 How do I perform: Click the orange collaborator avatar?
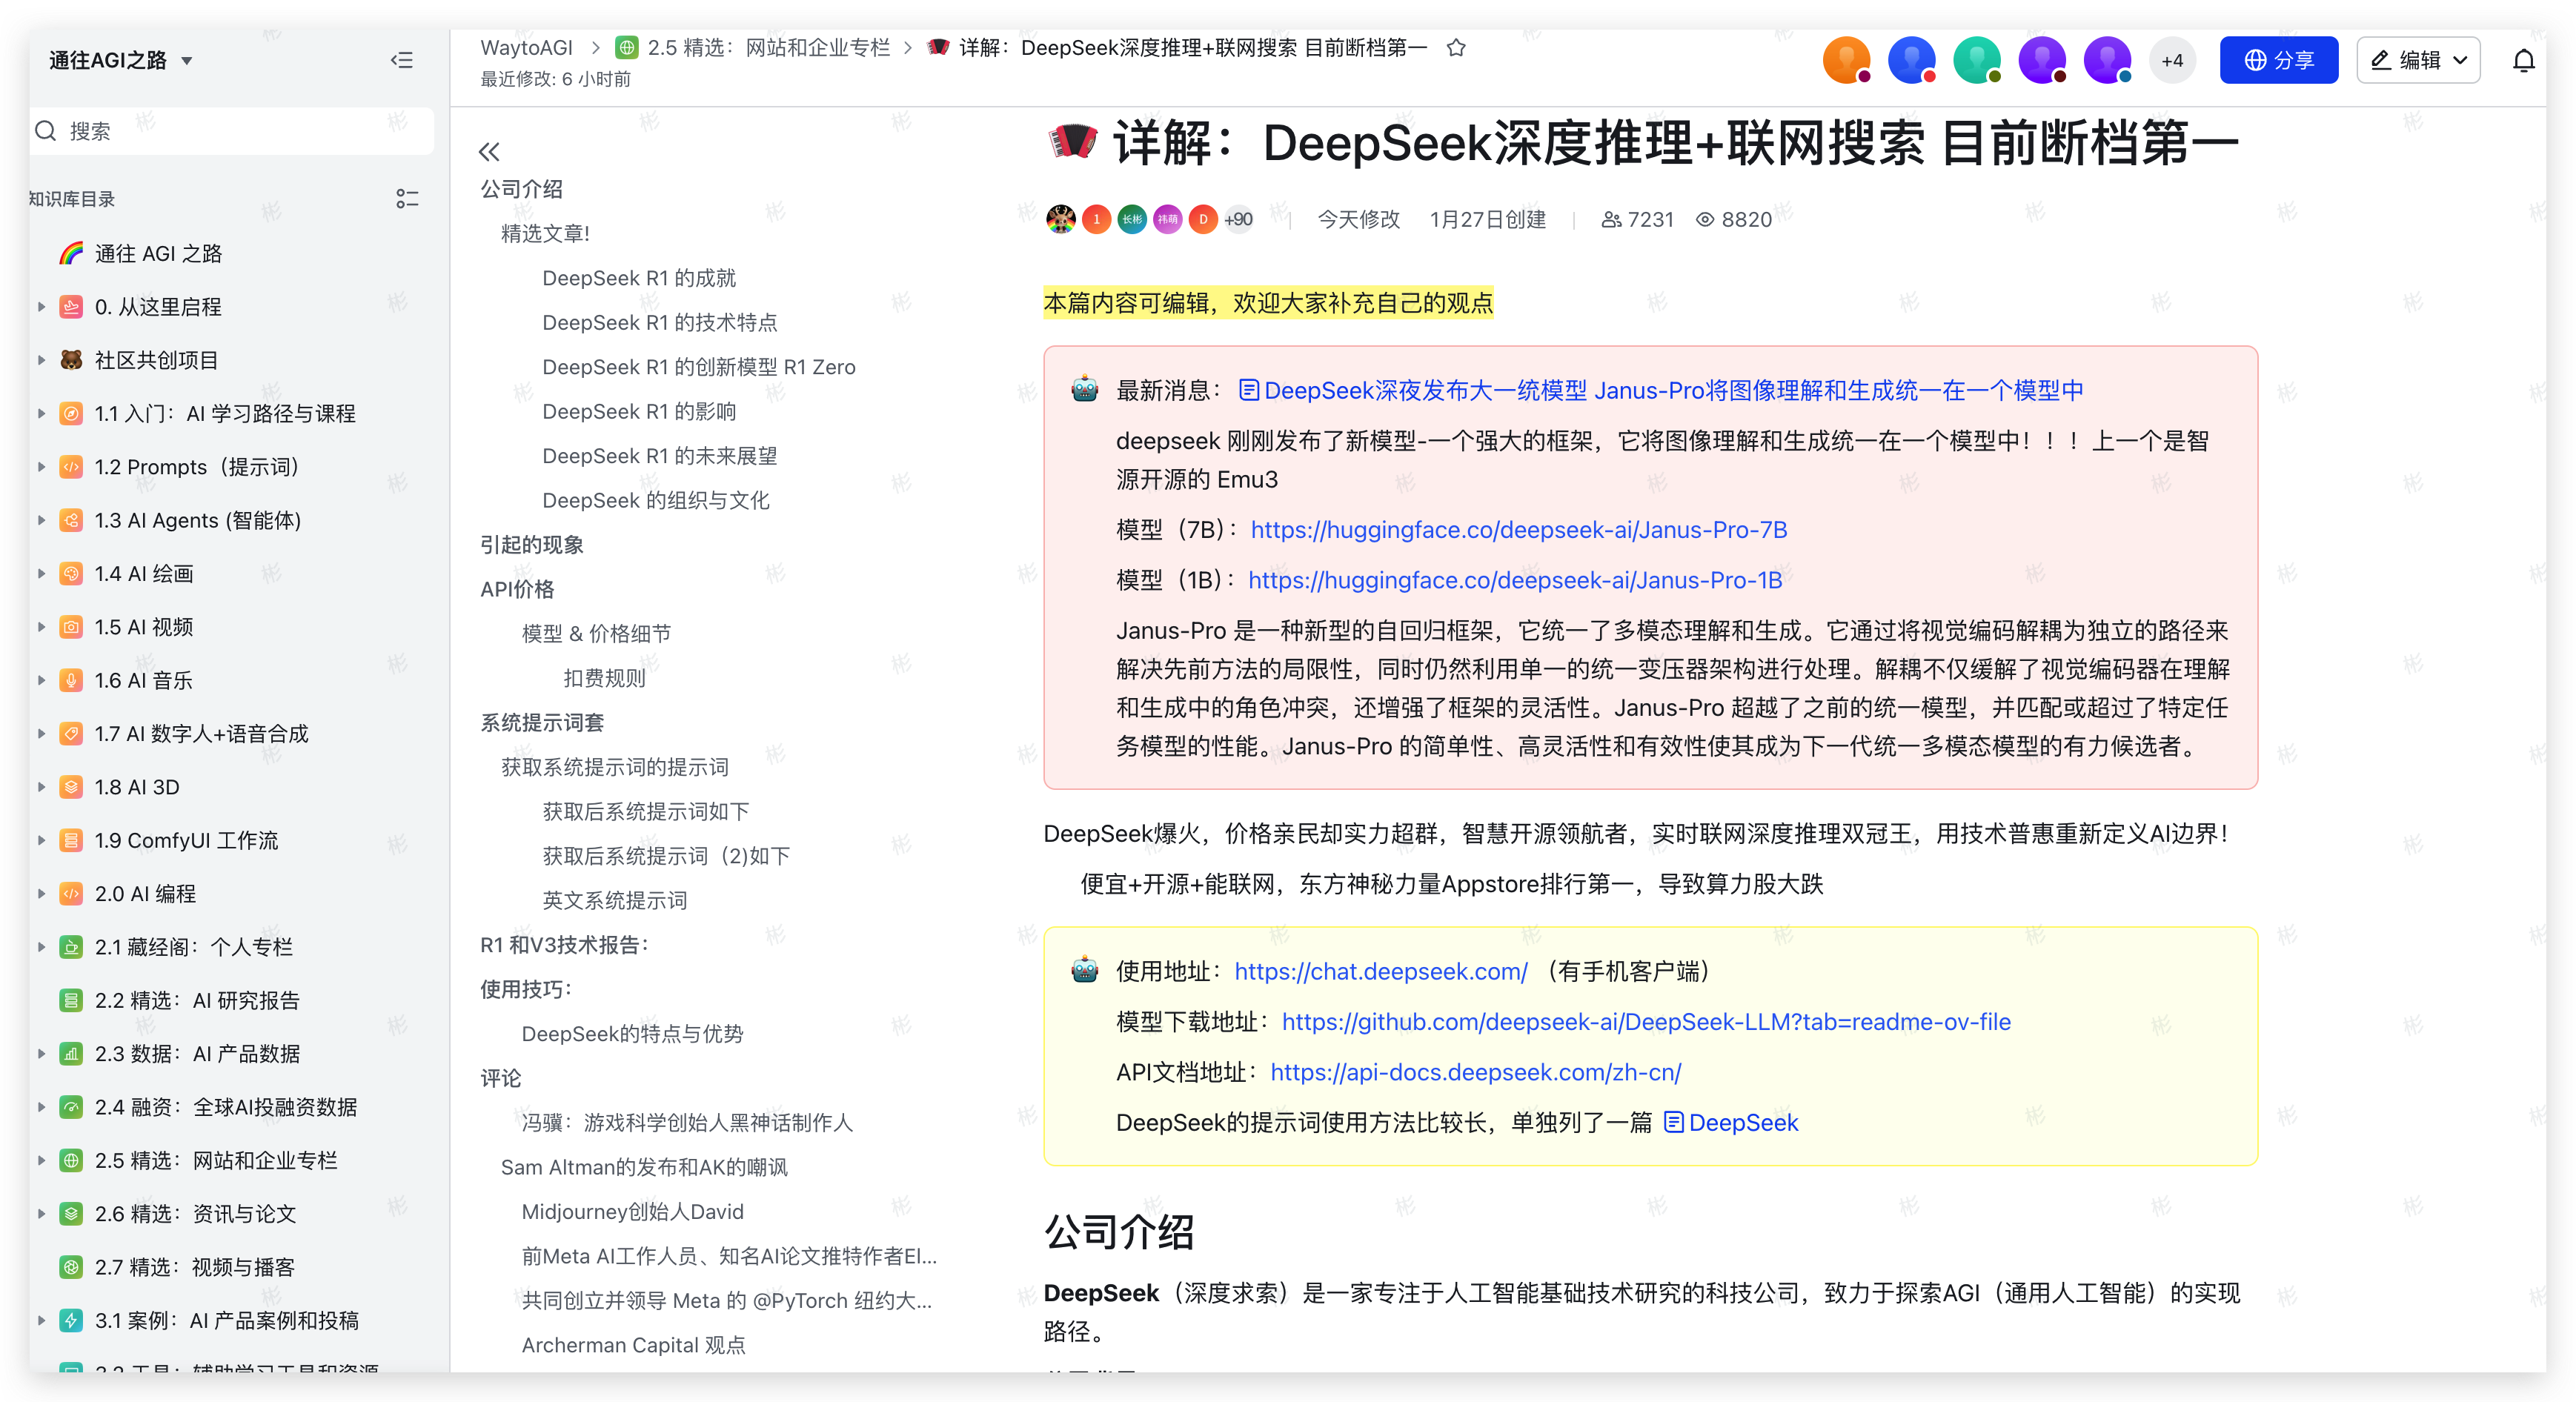pyautogui.click(x=1846, y=61)
